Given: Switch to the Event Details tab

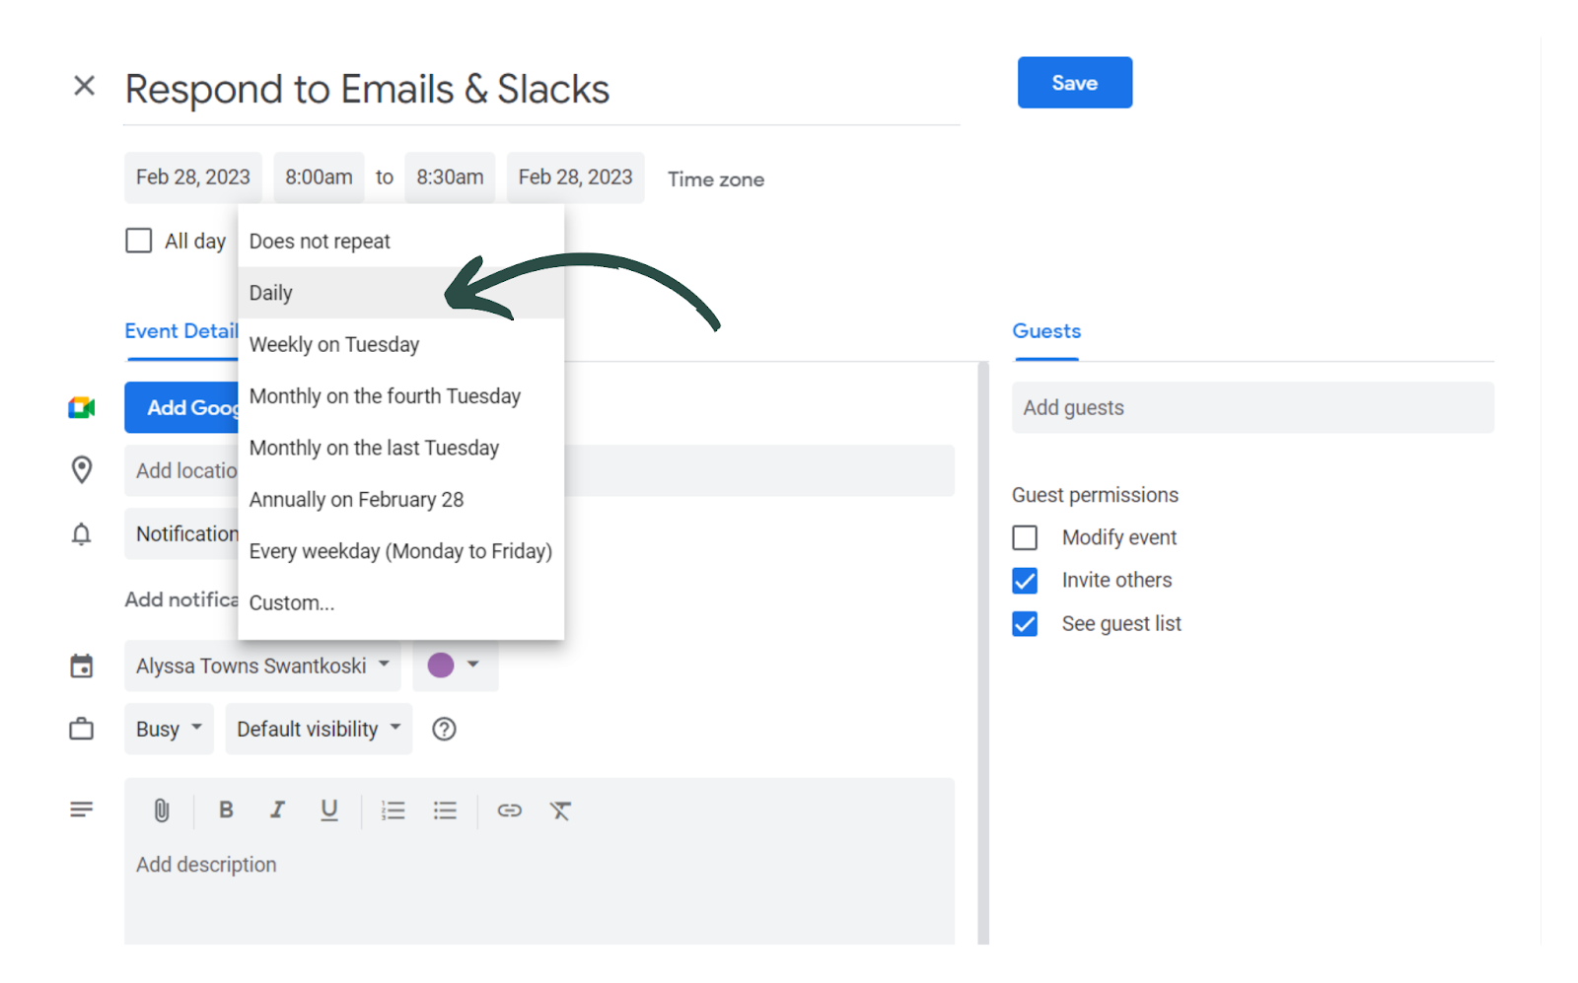Looking at the screenshot, I should click(x=181, y=331).
